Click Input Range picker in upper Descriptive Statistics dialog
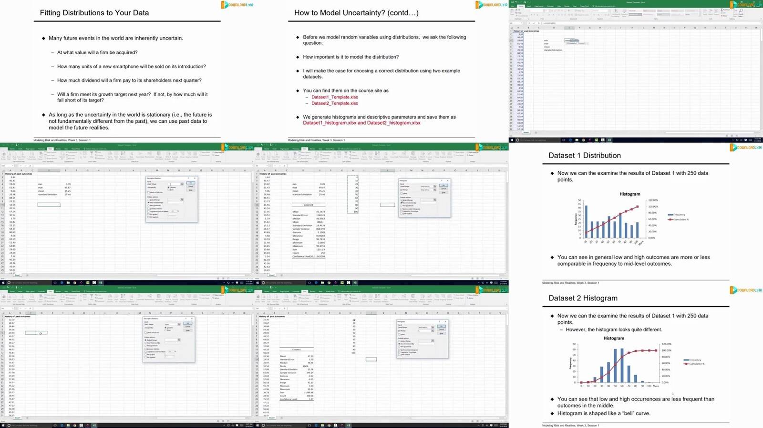The image size is (763, 428). [x=182, y=184]
